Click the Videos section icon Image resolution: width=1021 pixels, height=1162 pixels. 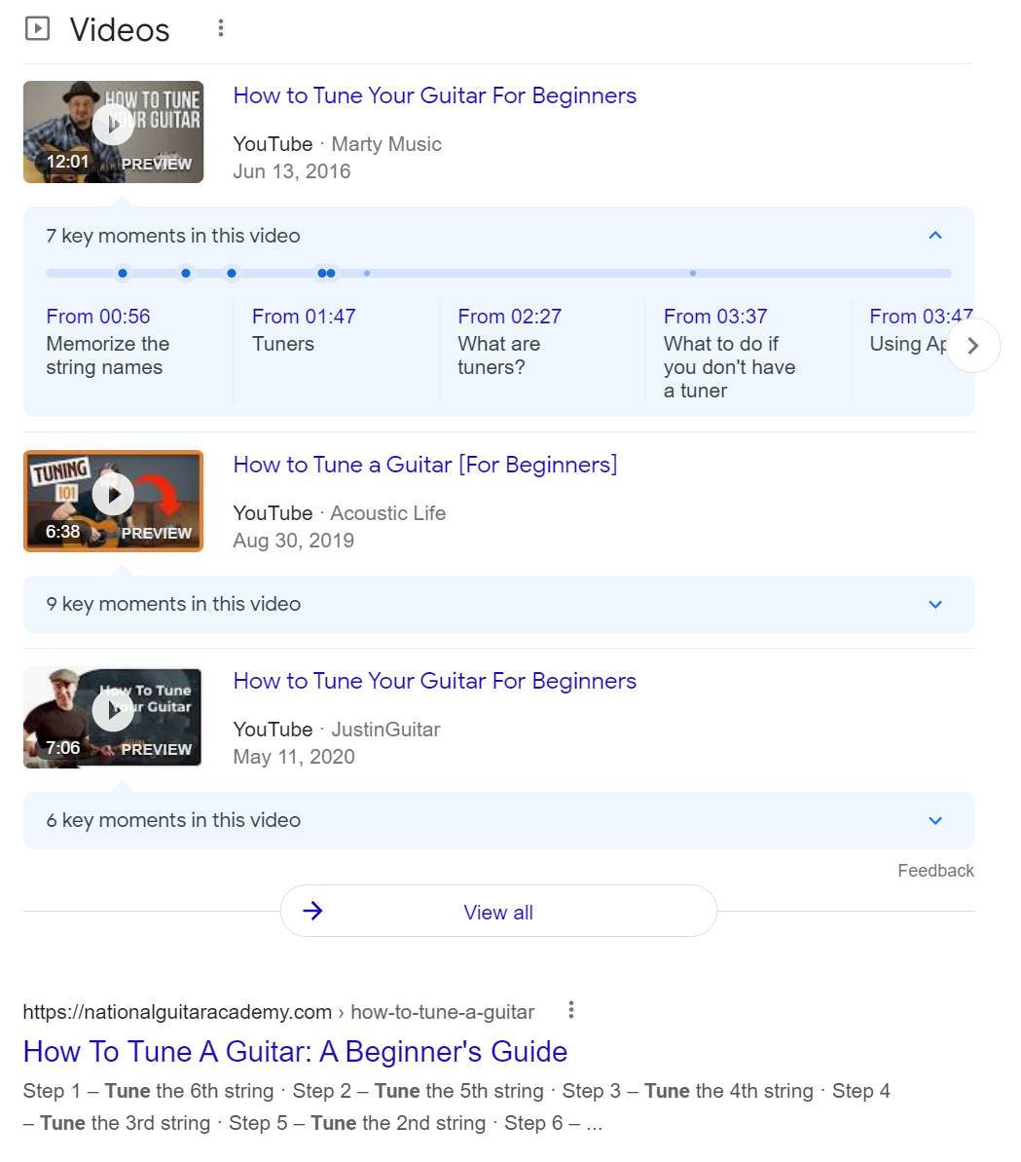click(38, 28)
